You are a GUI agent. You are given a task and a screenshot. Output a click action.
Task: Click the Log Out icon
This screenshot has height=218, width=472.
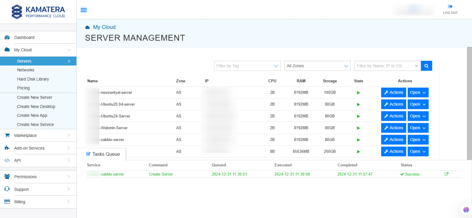pos(450,6)
